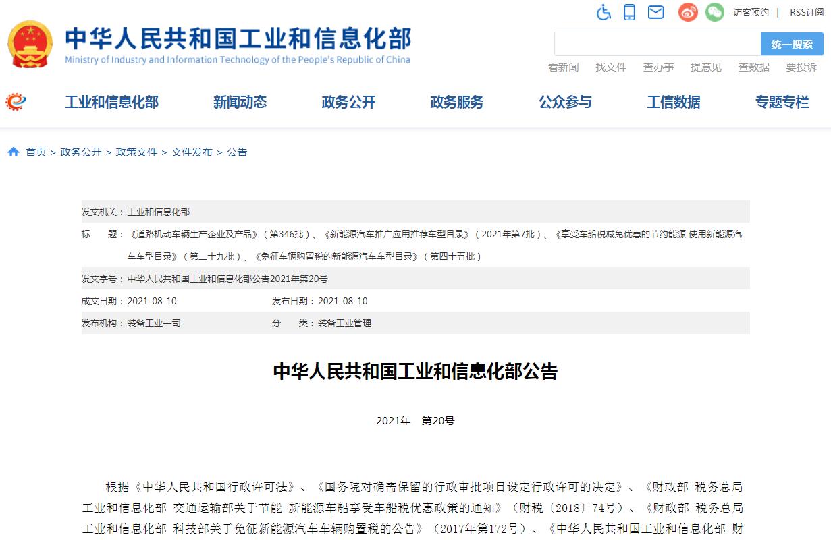
Task: Click 分类 value 装备工业管理
Action: 344,323
